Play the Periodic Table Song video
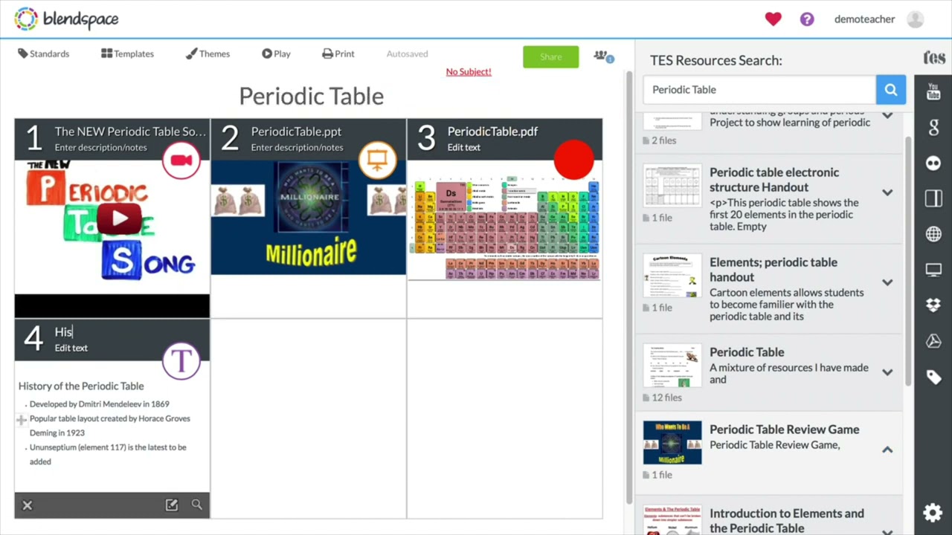Viewport: 952px width, 535px height. 120,218
